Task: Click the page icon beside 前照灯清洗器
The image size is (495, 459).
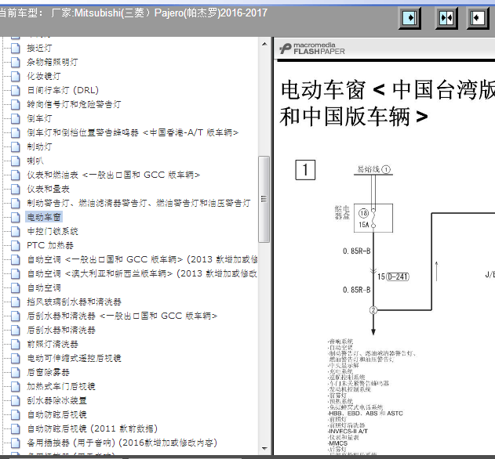Action: point(15,344)
